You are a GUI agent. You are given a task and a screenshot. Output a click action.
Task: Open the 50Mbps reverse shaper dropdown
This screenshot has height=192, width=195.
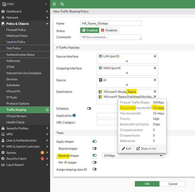133,156
